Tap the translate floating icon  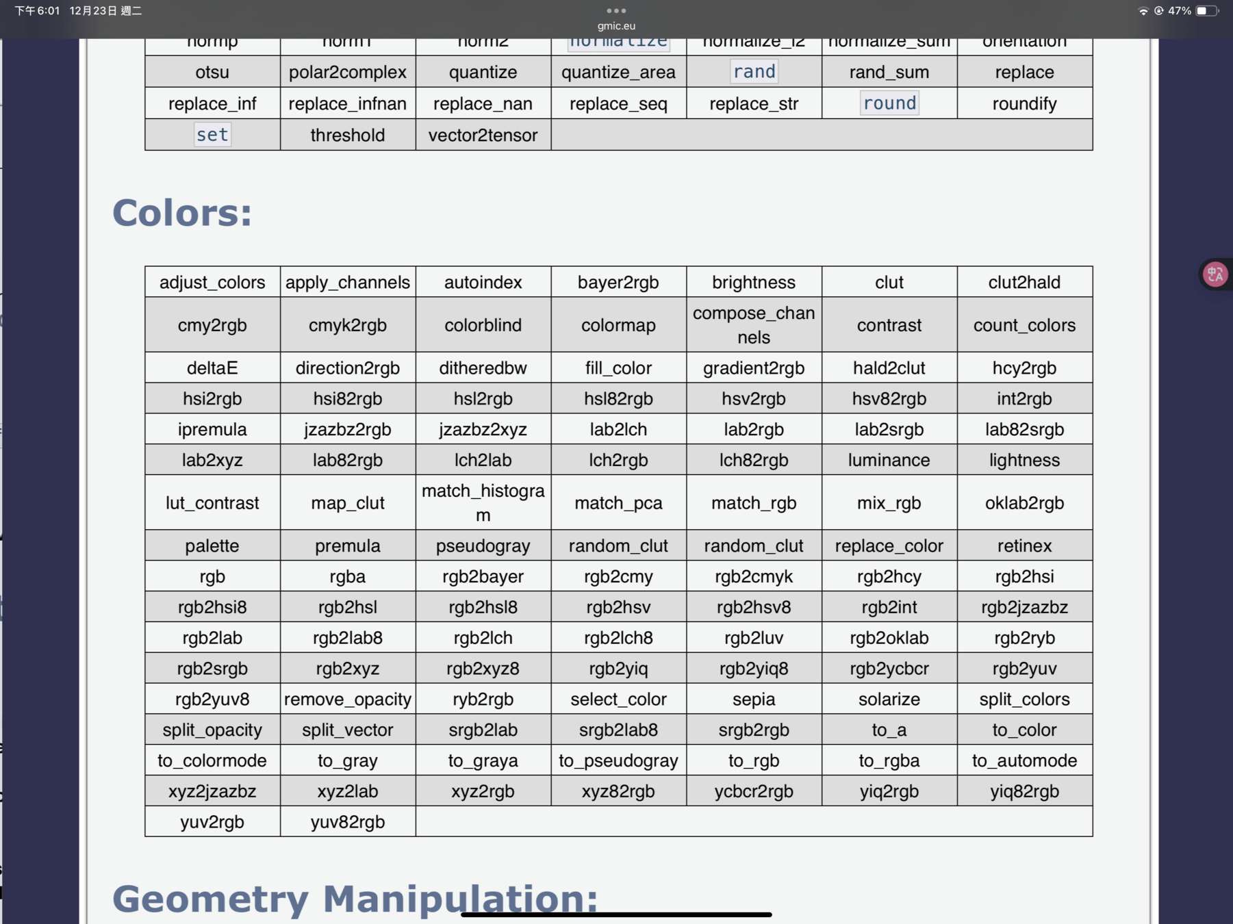pos(1215,274)
